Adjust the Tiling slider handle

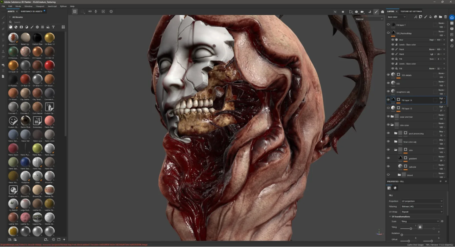(x=411, y=229)
